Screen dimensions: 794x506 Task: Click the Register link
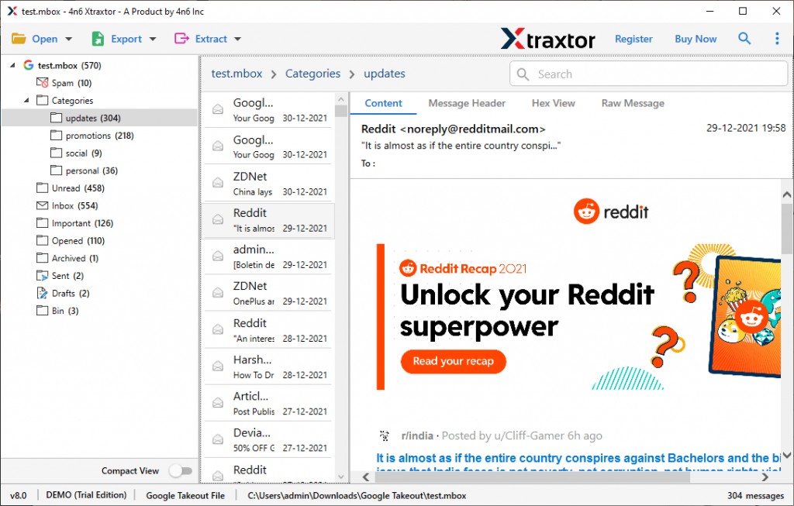click(x=633, y=39)
